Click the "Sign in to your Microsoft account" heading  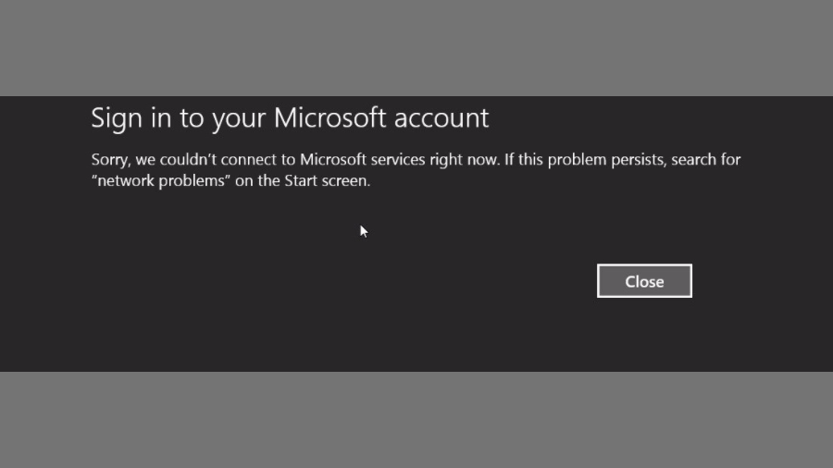point(290,118)
